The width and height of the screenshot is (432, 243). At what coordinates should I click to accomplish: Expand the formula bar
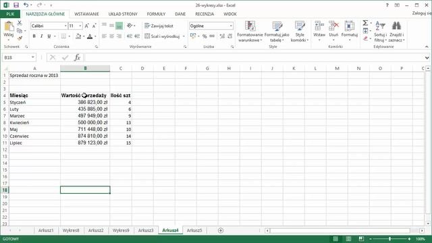coord(427,57)
